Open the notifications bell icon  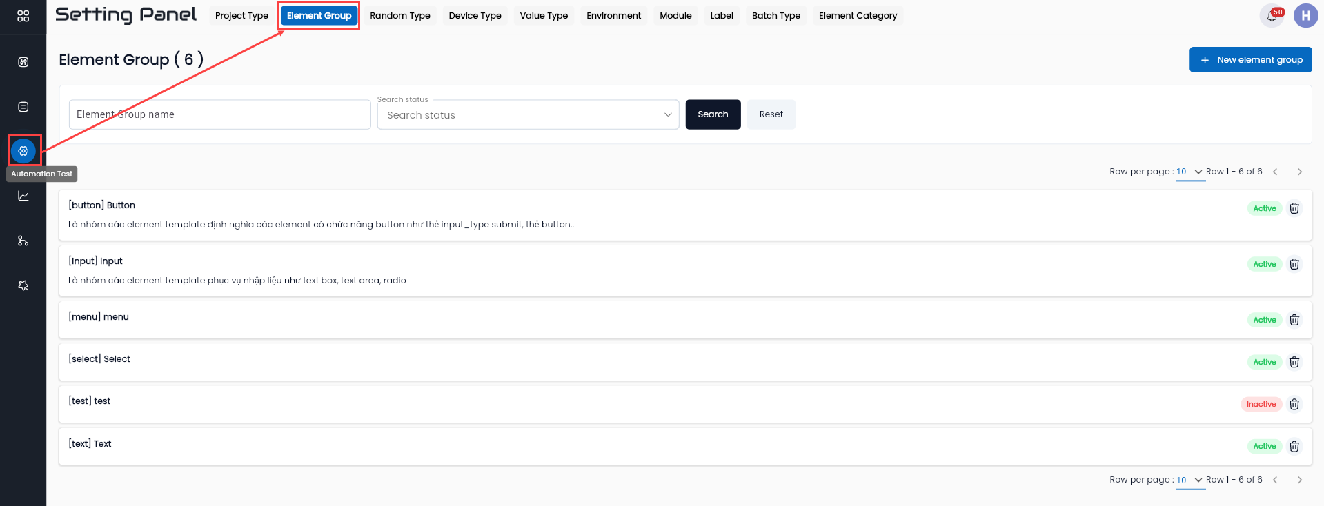(1272, 16)
